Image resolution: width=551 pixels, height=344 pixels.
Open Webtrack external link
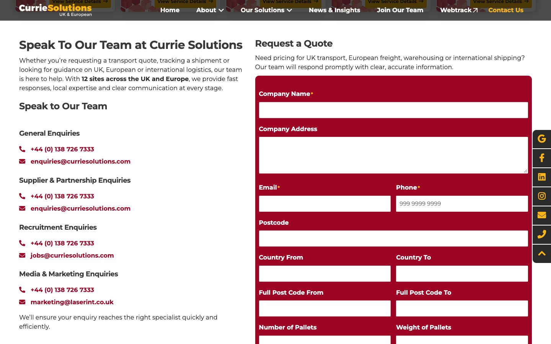pyautogui.click(x=459, y=10)
